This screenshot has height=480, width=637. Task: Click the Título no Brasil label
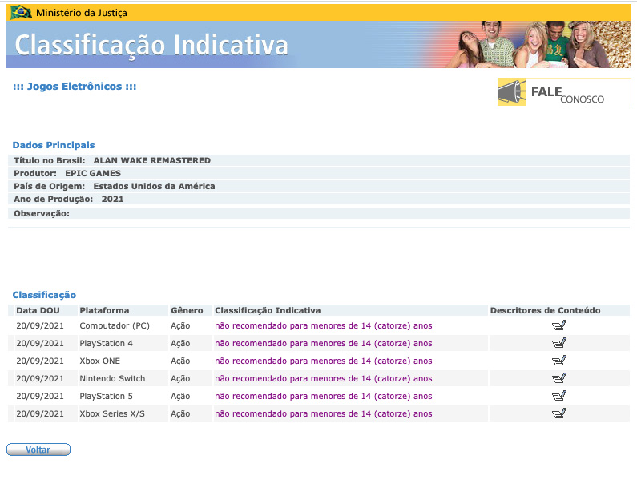50,160
